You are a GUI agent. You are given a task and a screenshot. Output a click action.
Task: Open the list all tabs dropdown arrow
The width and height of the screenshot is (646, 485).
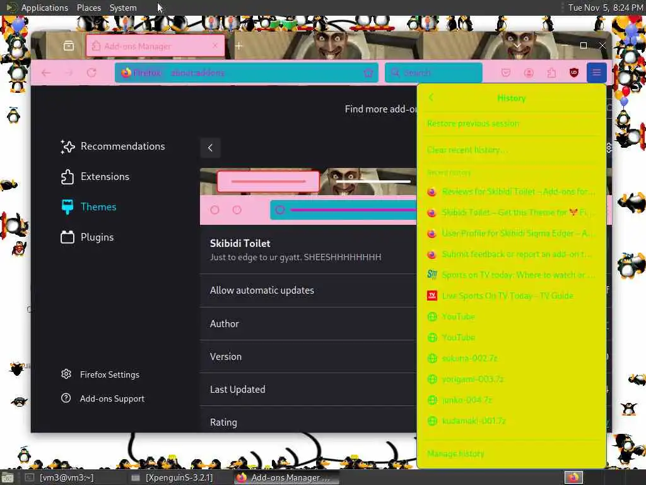tap(517, 45)
